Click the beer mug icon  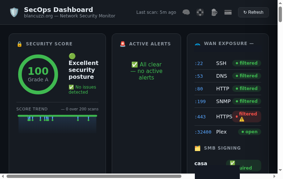click(x=214, y=12)
